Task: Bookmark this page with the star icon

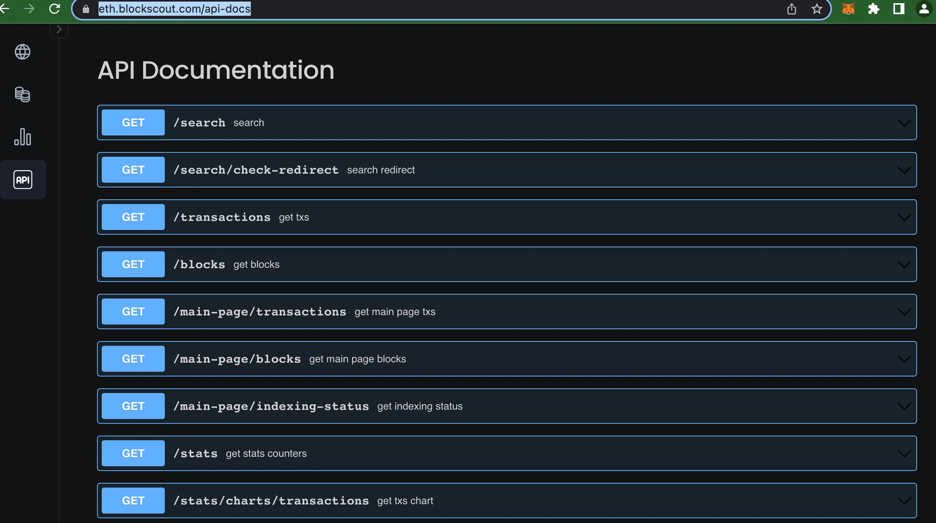Action: coord(817,9)
